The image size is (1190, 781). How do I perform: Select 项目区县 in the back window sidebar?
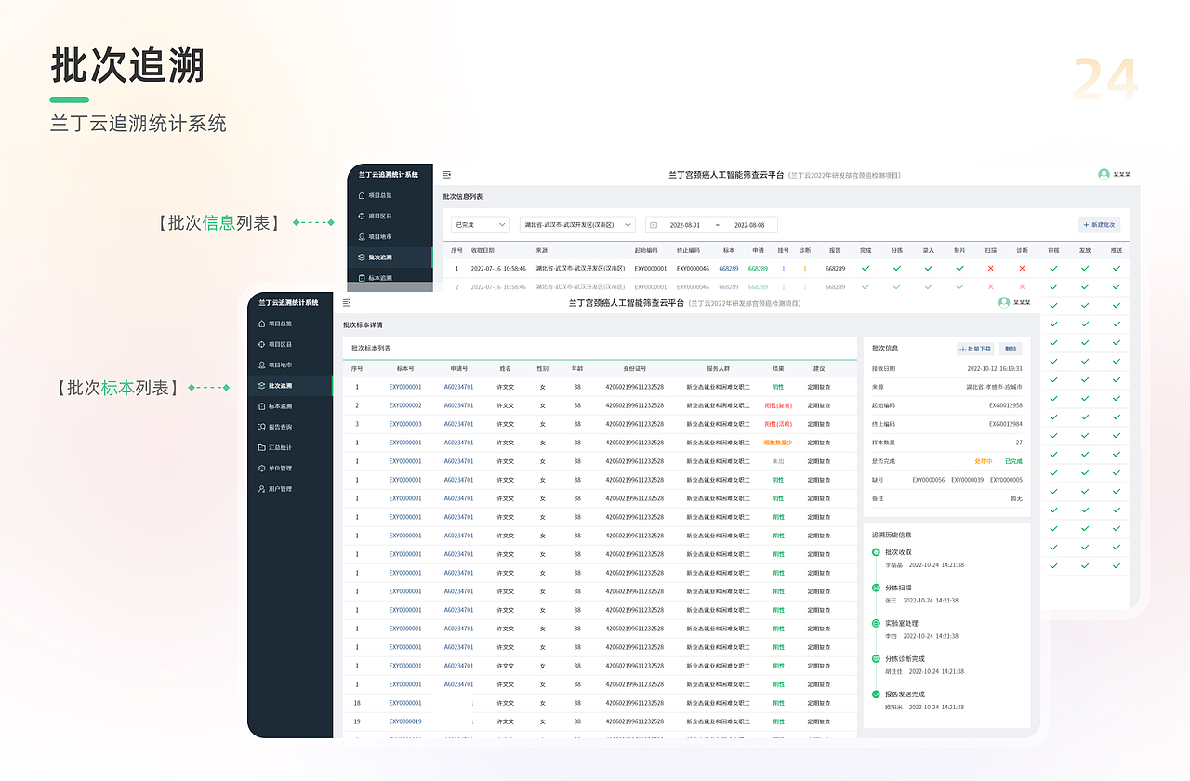(379, 216)
